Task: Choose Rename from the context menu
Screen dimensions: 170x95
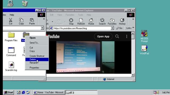Action: 37,63
